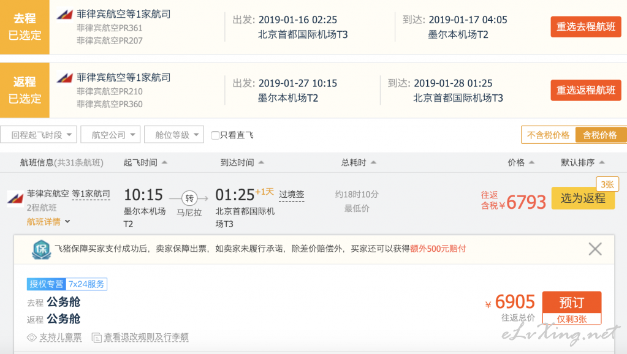Expand 航班详情 flight details

point(48,222)
